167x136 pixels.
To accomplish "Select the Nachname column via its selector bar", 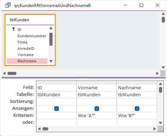I will [137, 83].
